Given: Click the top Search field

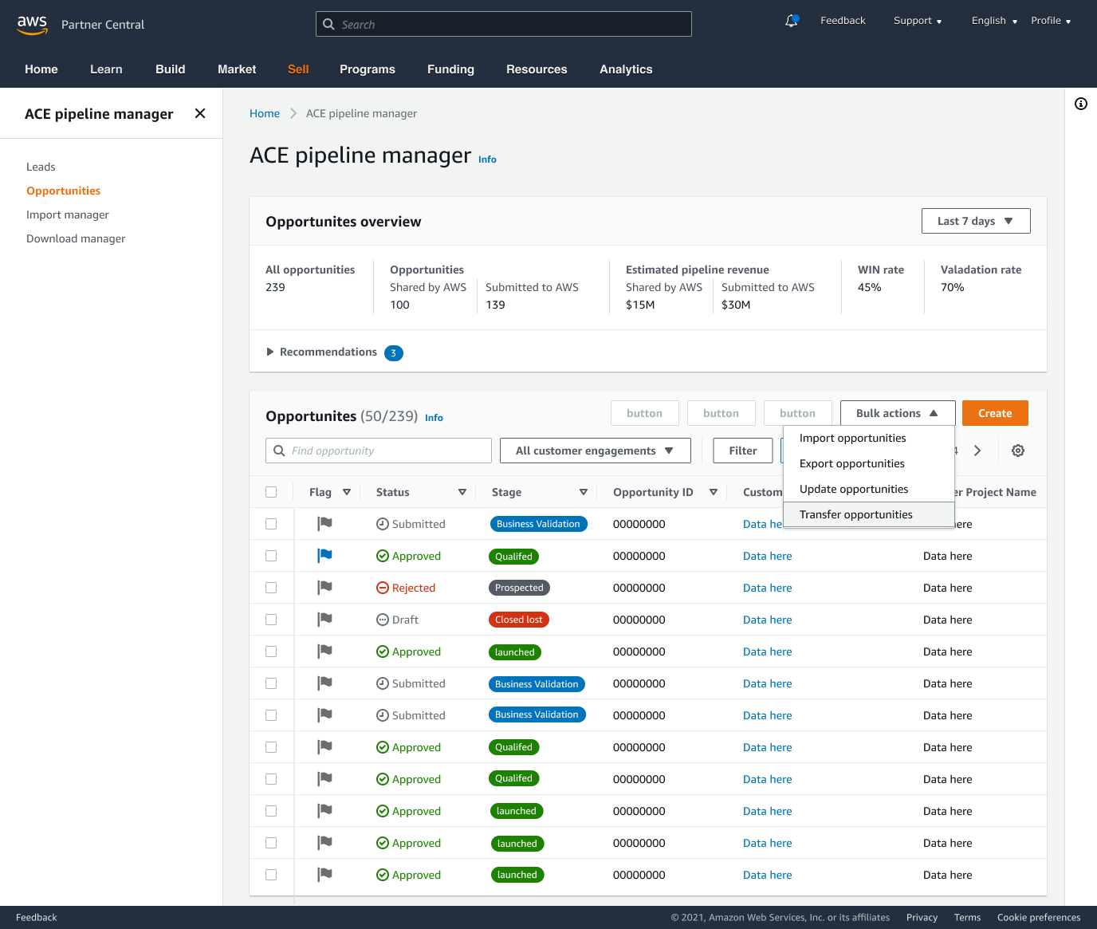Looking at the screenshot, I should pyautogui.click(x=504, y=24).
